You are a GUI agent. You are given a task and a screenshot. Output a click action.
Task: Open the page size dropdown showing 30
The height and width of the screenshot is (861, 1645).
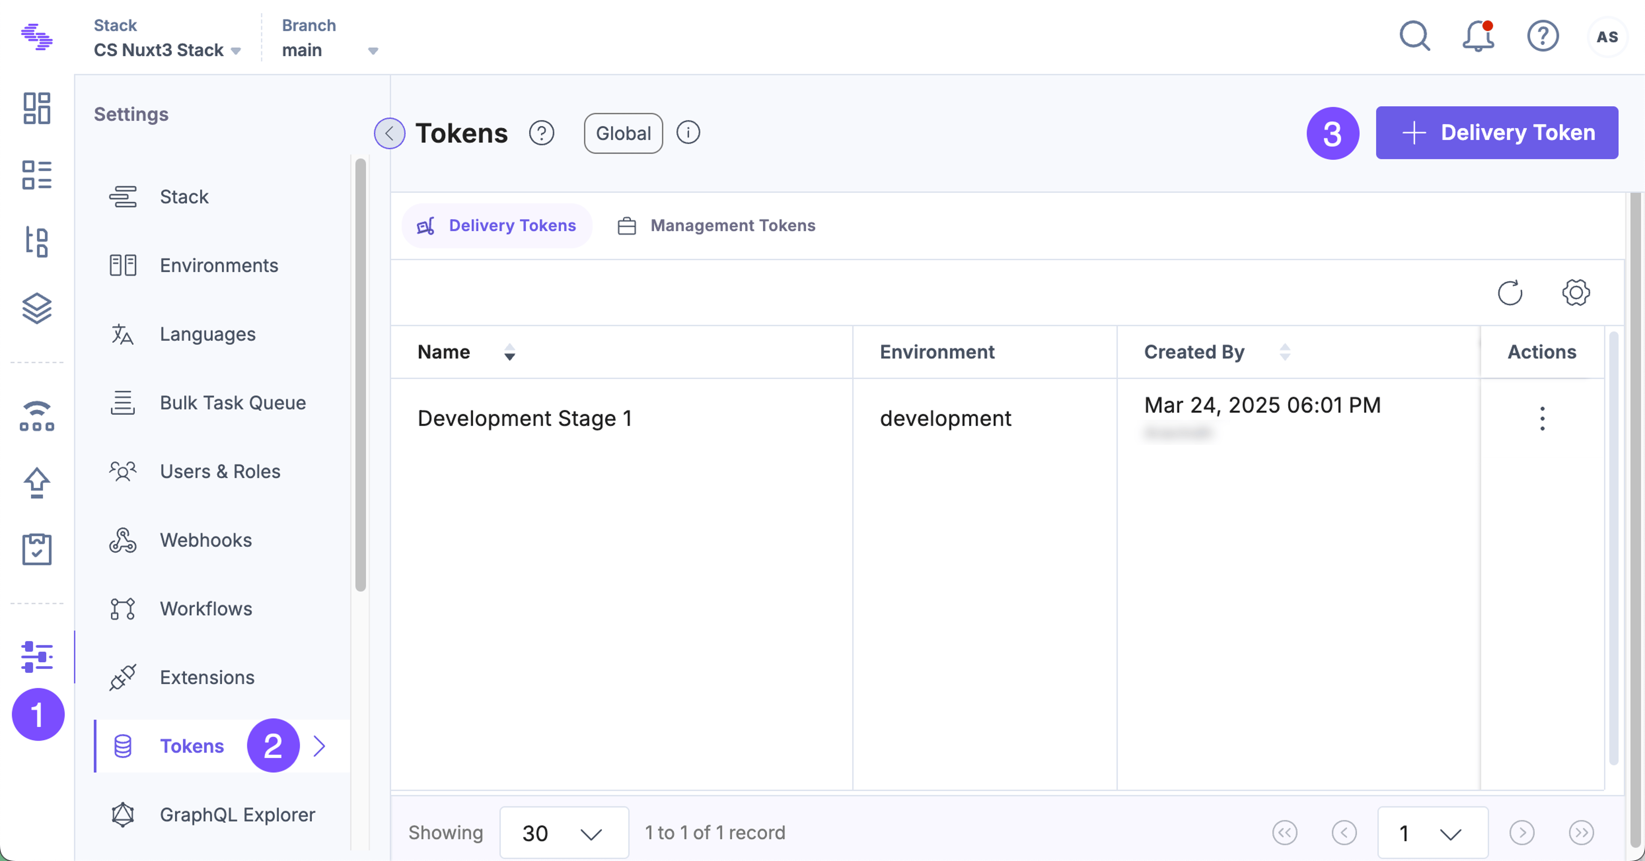click(564, 832)
